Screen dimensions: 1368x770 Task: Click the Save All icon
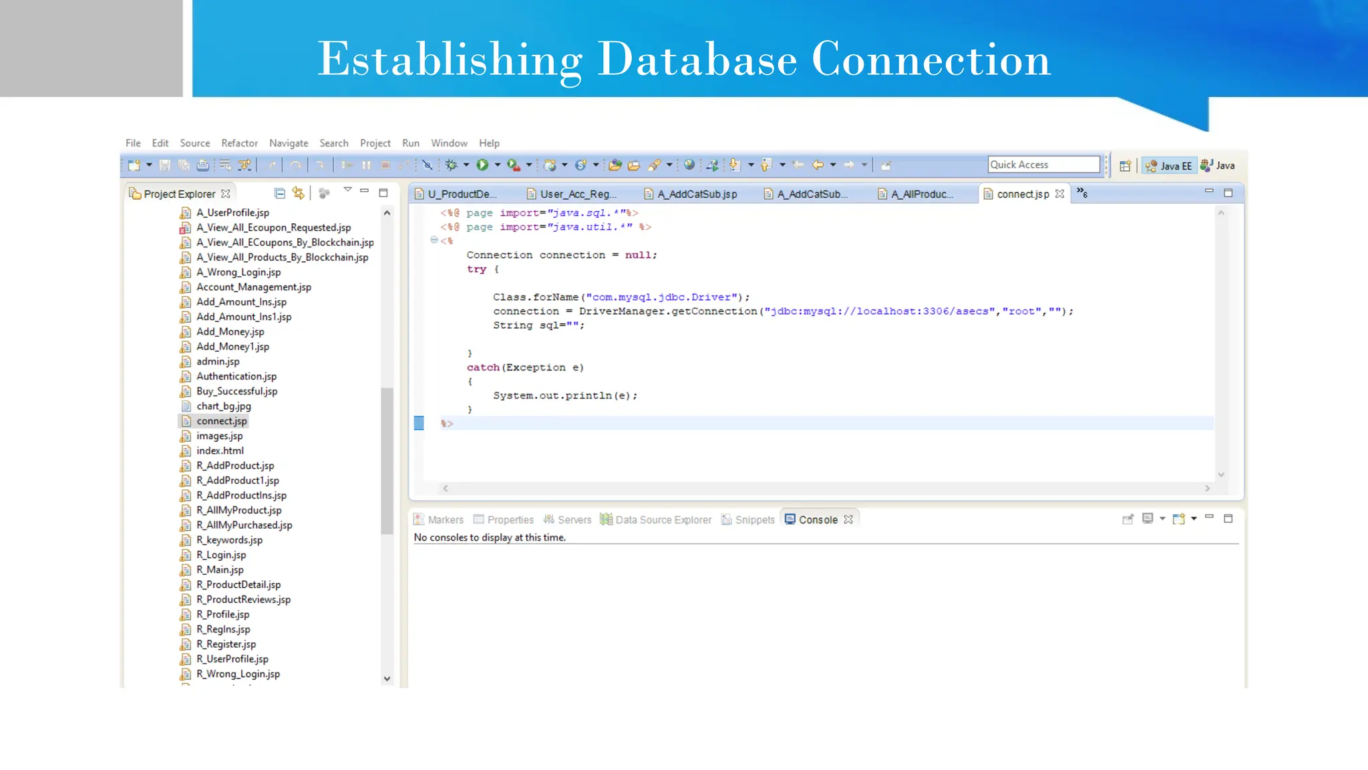point(184,165)
